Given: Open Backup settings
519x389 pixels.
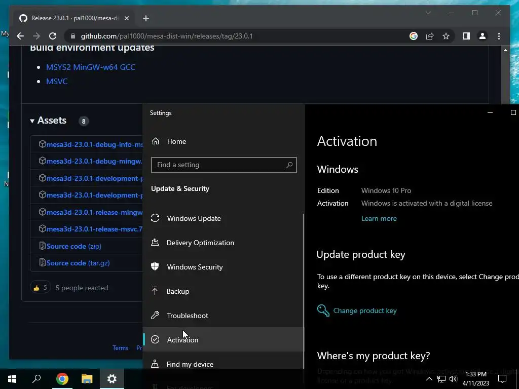Looking at the screenshot, I should click(223, 291).
